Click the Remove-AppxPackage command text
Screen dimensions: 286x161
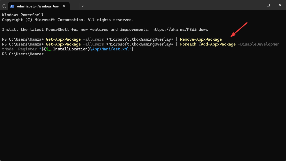click(x=201, y=39)
